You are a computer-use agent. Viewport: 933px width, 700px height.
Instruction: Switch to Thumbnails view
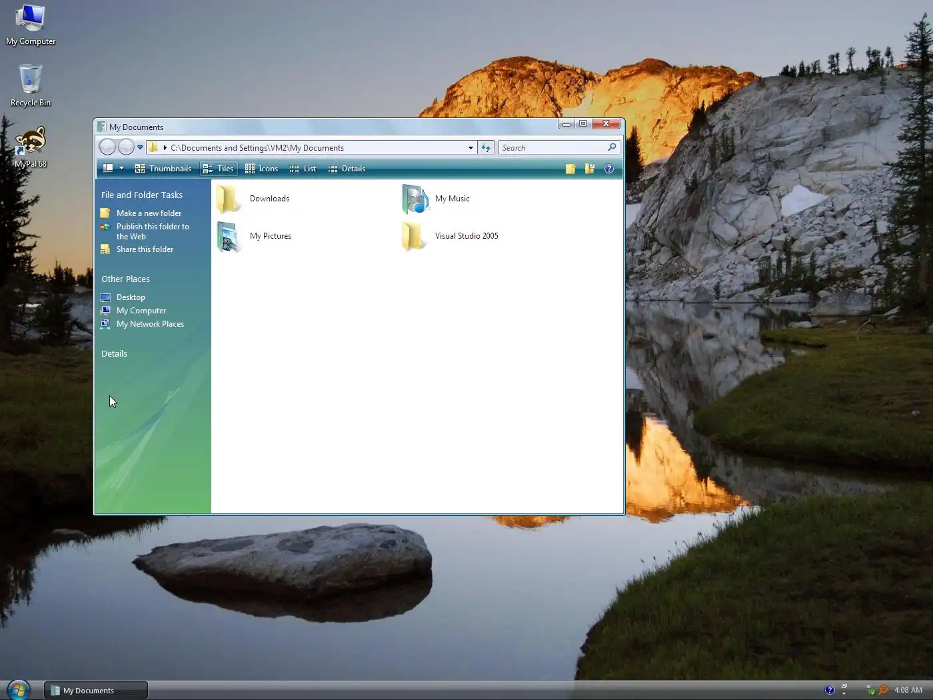[163, 169]
